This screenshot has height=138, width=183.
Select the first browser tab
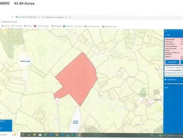click(26, 17)
